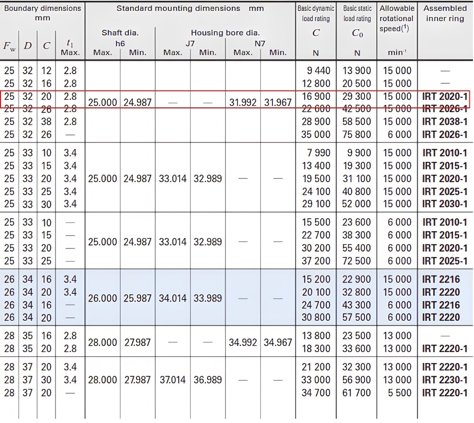Click the Assembled inner ring column header
Viewport: 474px width, 423px height.
[x=445, y=14]
